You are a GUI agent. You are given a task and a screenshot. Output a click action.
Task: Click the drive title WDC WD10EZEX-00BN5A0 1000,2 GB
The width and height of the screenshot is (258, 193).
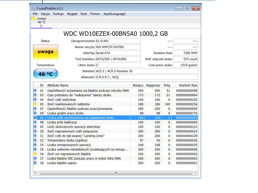tap(115, 34)
